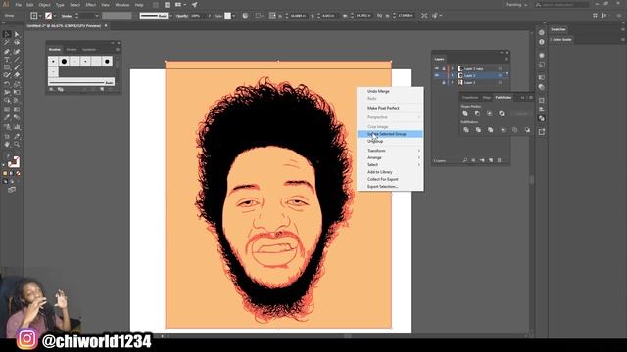This screenshot has width=627, height=352.
Task: Click the GPU Performance rocket icon
Action: [x=194, y=5]
